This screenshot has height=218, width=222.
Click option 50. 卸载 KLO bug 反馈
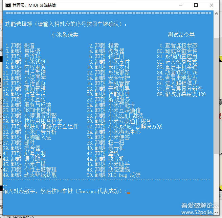click(114, 175)
